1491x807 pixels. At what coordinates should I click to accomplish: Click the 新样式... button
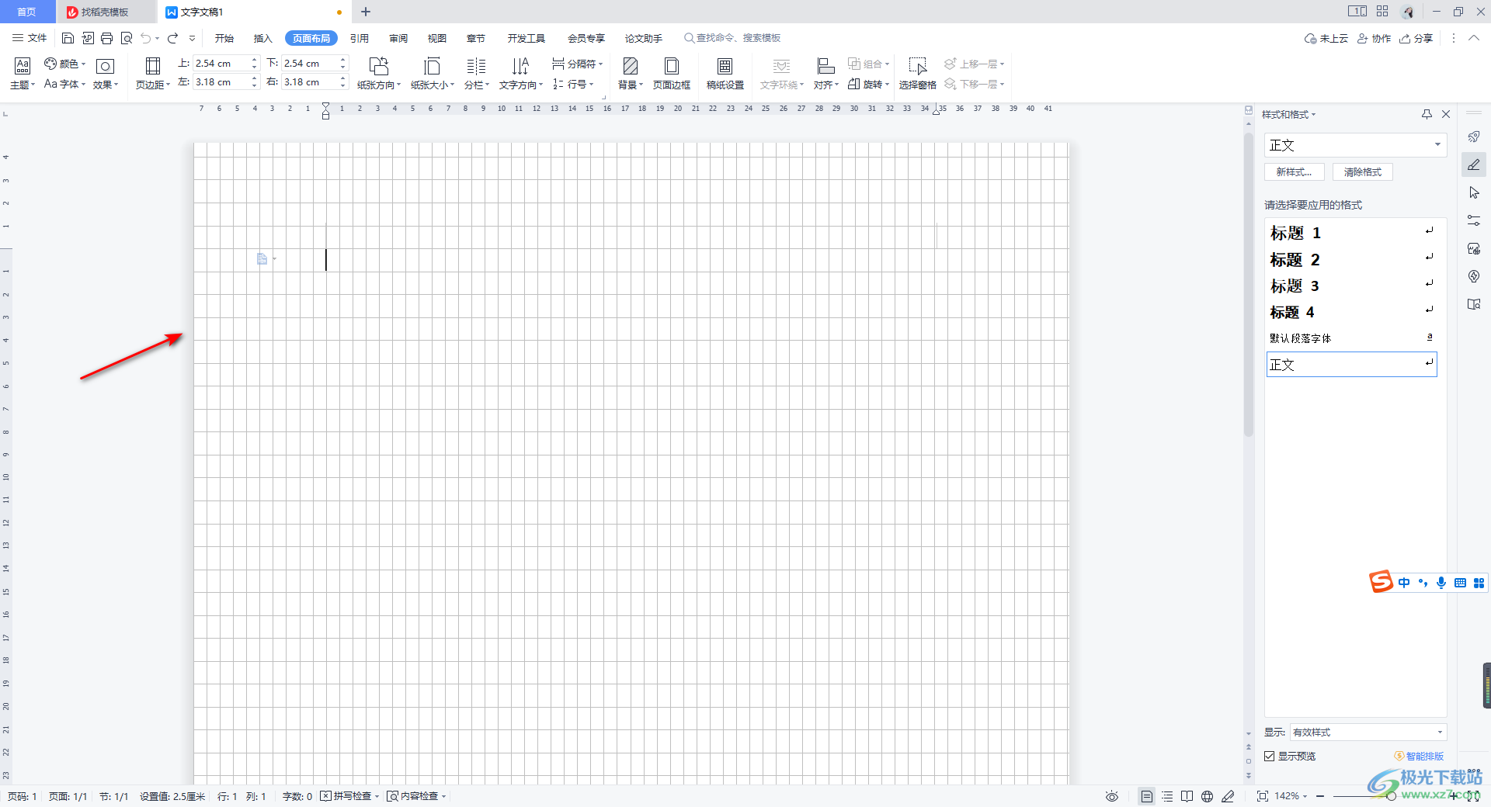click(x=1294, y=172)
